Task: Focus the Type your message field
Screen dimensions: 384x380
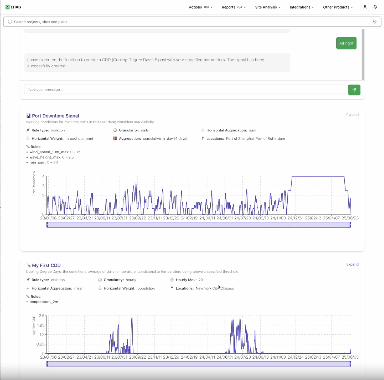Action: coord(185,90)
